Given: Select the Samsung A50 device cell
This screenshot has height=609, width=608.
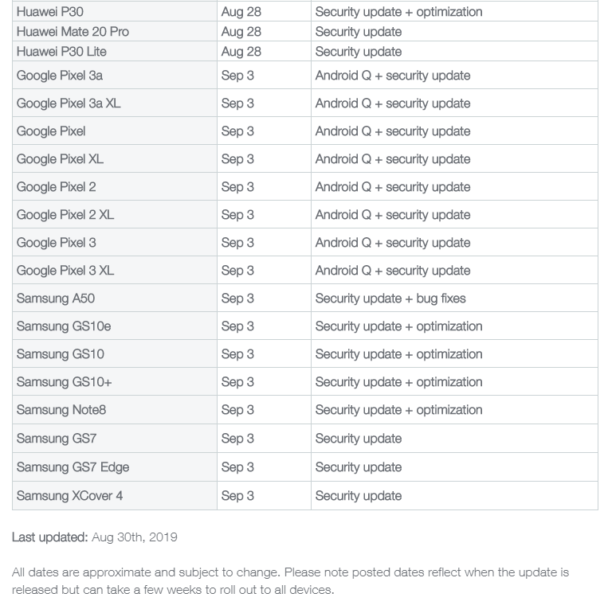Looking at the screenshot, I should point(56,299).
